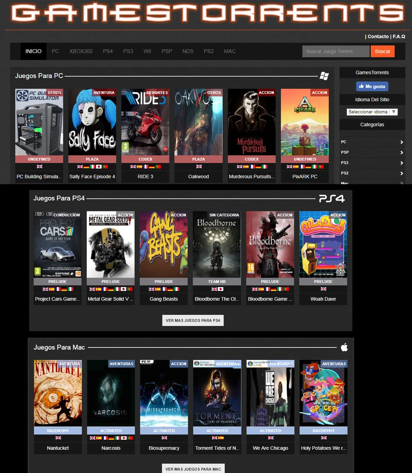Open the Bloodborne The Old Hunters cover

coord(217,244)
